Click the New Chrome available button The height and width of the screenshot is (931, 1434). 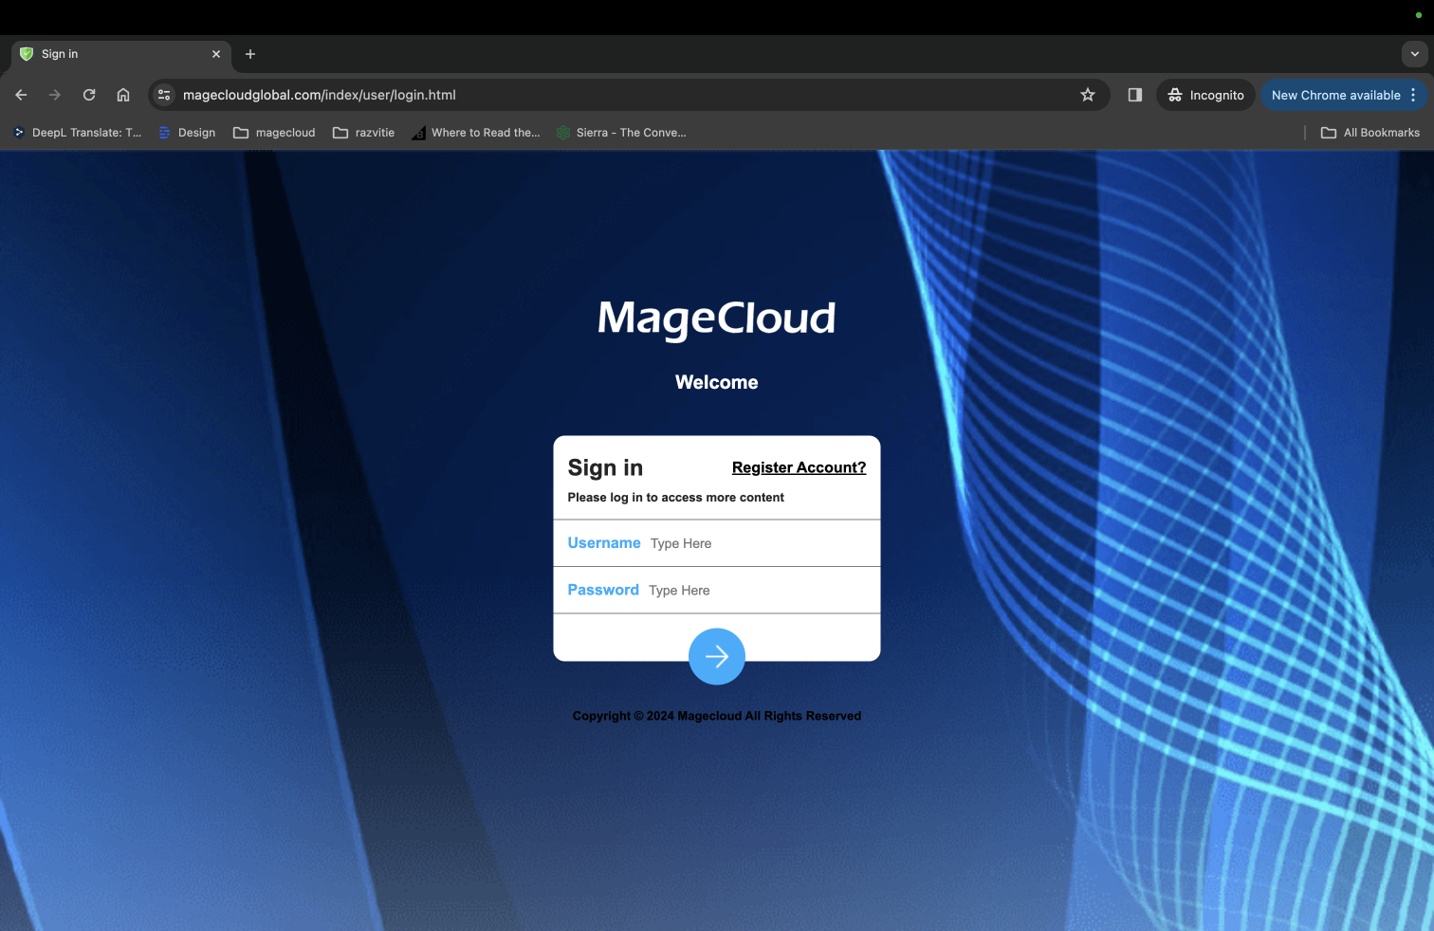click(1336, 95)
